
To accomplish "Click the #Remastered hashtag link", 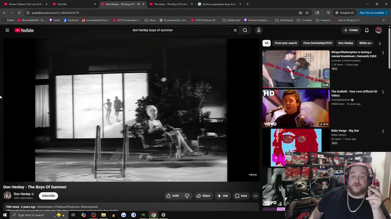I will pyautogui.click(x=89, y=207).
